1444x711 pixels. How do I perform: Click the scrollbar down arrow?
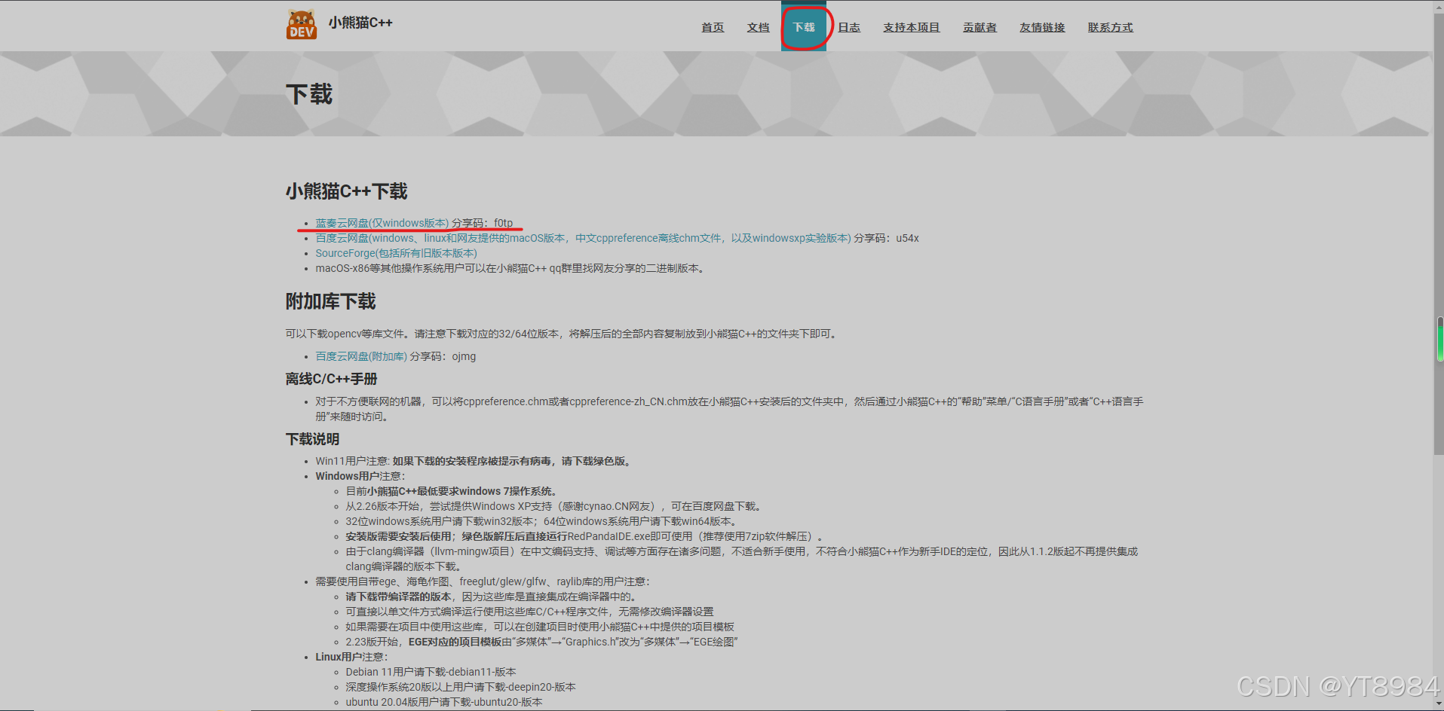click(1439, 704)
